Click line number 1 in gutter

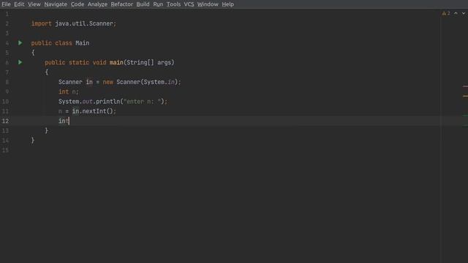(x=7, y=14)
